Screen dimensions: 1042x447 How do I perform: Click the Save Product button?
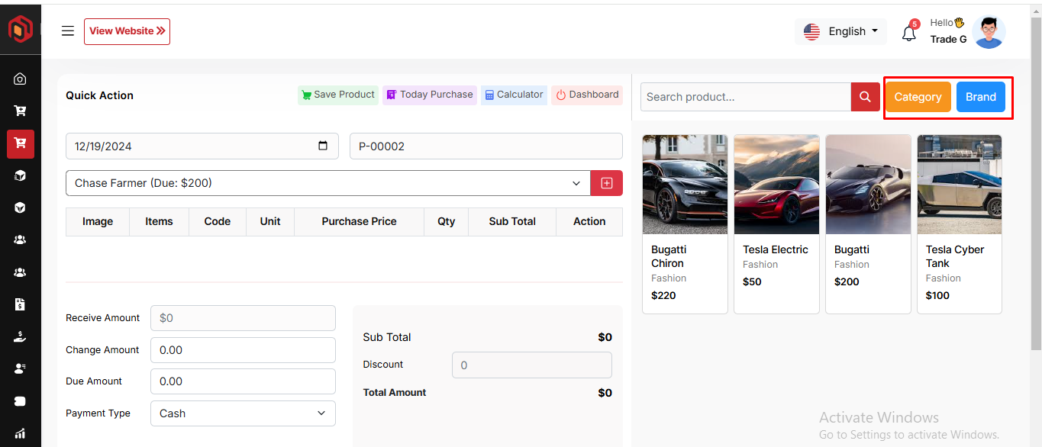(x=337, y=95)
